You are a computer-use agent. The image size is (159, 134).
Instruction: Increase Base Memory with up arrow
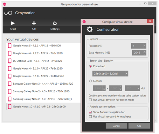coord(145,51)
